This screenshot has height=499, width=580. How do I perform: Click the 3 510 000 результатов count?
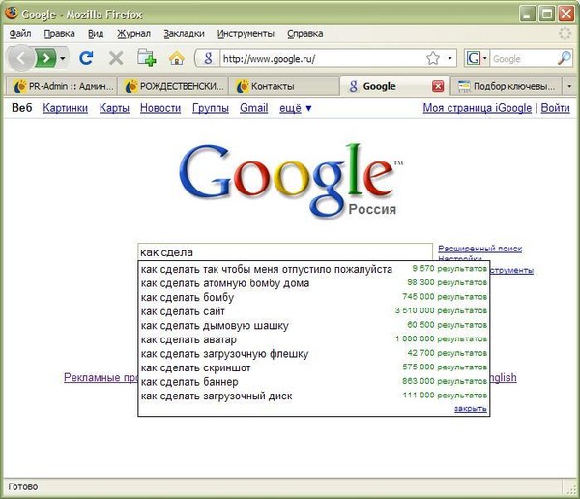[441, 310]
